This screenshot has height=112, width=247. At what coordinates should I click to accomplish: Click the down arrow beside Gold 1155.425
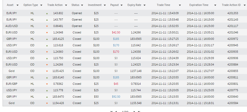pyautogui.click(x=47, y=71)
